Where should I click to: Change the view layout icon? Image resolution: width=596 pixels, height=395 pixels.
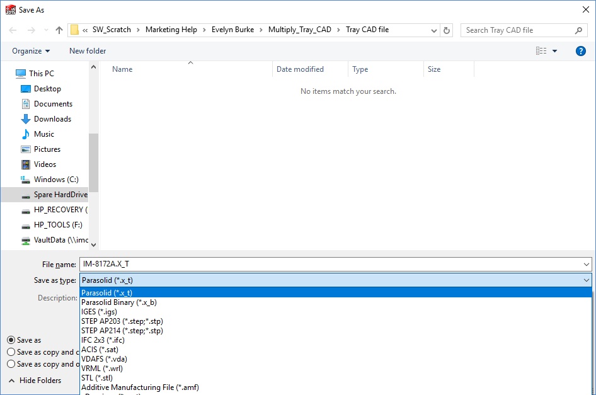541,50
